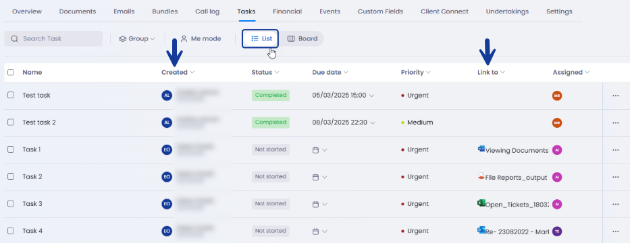Open the Undertakings tab

pyautogui.click(x=507, y=11)
